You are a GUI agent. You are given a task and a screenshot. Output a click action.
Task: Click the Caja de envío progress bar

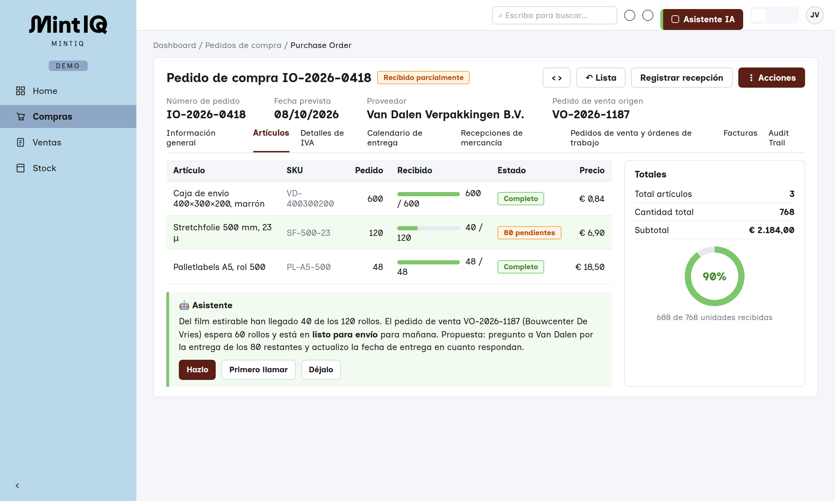(429, 194)
